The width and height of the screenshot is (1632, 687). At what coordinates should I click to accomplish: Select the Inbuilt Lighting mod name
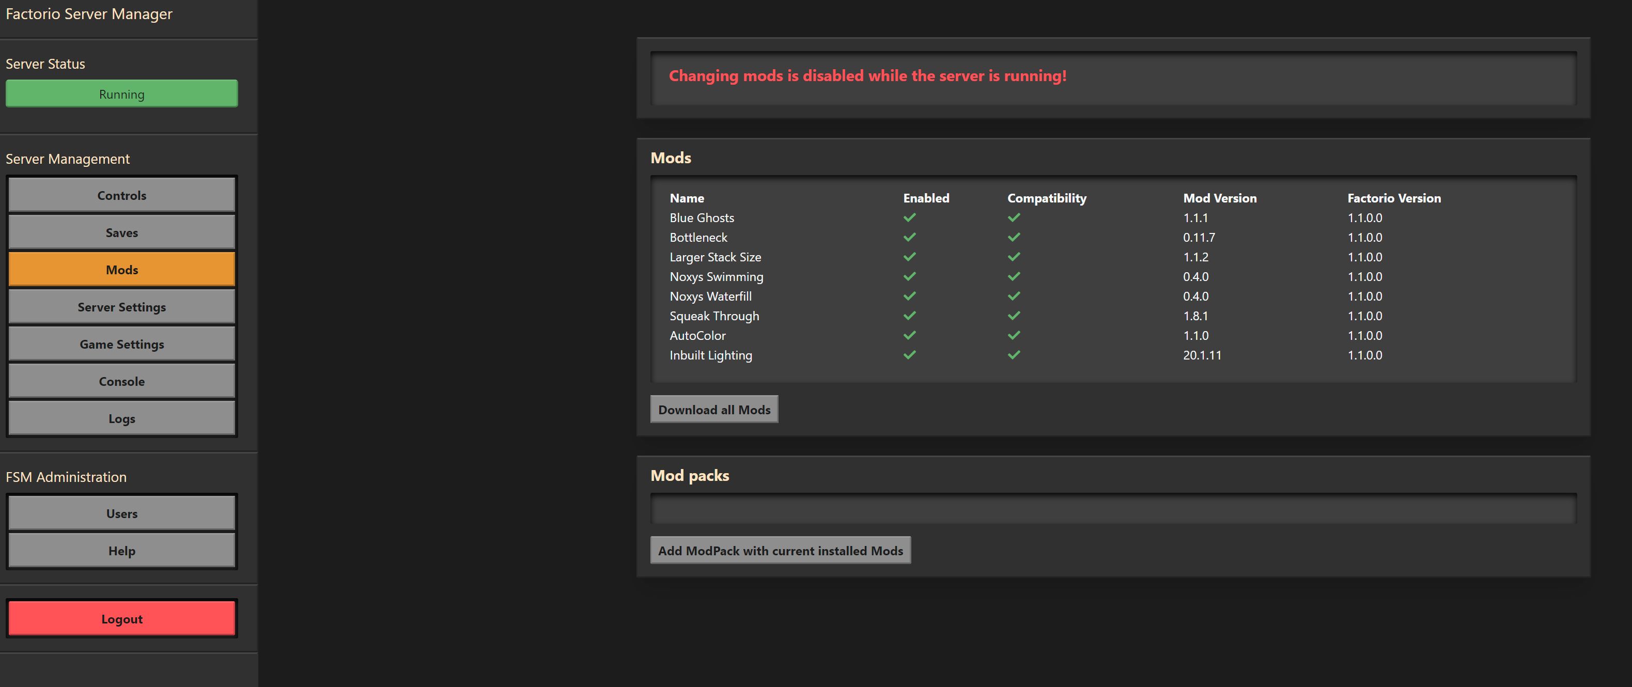coord(711,355)
